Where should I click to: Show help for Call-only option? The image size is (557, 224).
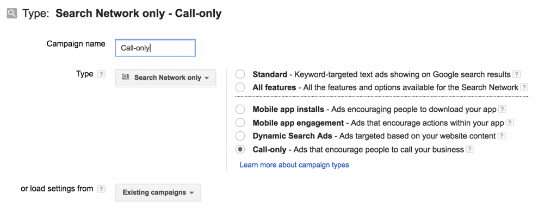pos(469,150)
